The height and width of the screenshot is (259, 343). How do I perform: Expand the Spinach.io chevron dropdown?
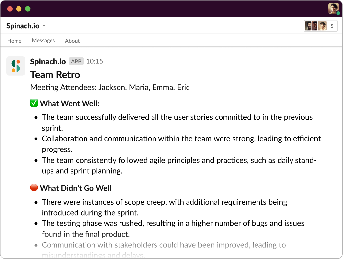pos(44,26)
